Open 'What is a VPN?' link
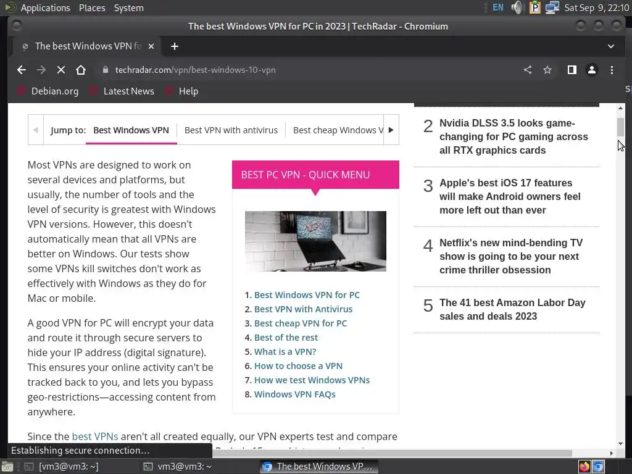632x474 pixels. 285,351
